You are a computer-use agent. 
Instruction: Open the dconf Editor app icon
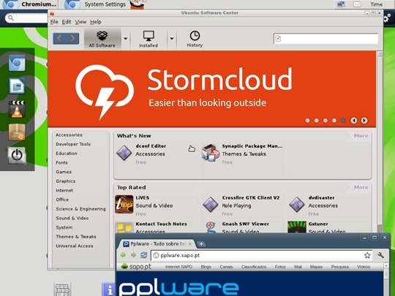[x=124, y=153]
